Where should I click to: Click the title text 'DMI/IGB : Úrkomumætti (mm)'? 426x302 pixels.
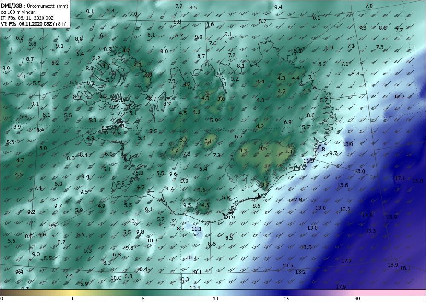[35, 6]
